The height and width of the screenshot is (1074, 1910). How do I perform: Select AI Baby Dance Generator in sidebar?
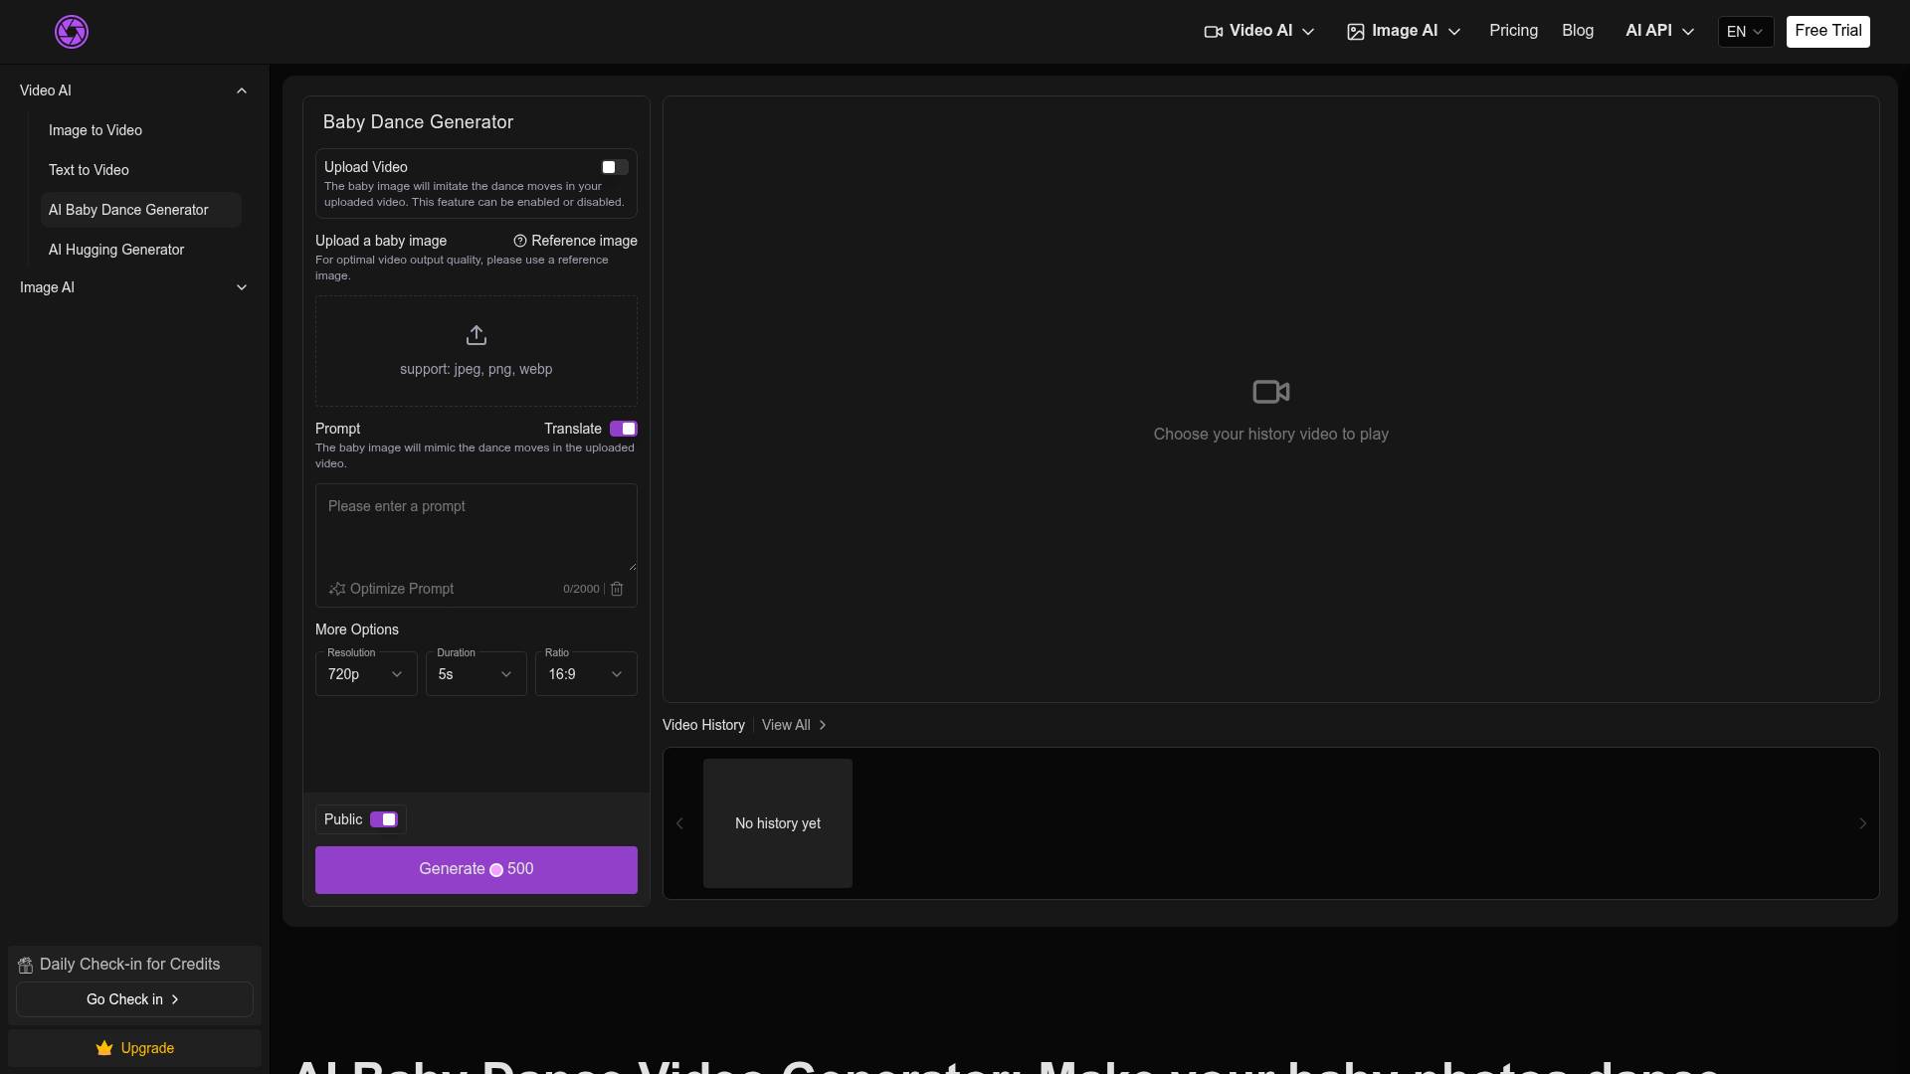[x=141, y=210]
